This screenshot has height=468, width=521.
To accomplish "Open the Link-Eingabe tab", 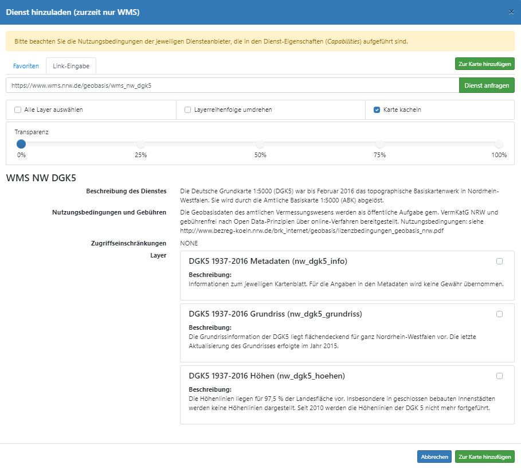I will click(71, 66).
